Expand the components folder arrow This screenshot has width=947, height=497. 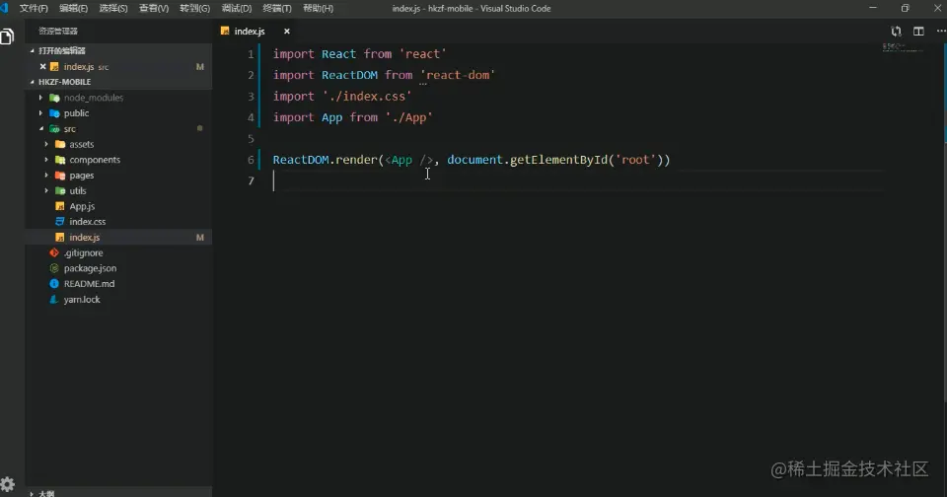click(46, 160)
